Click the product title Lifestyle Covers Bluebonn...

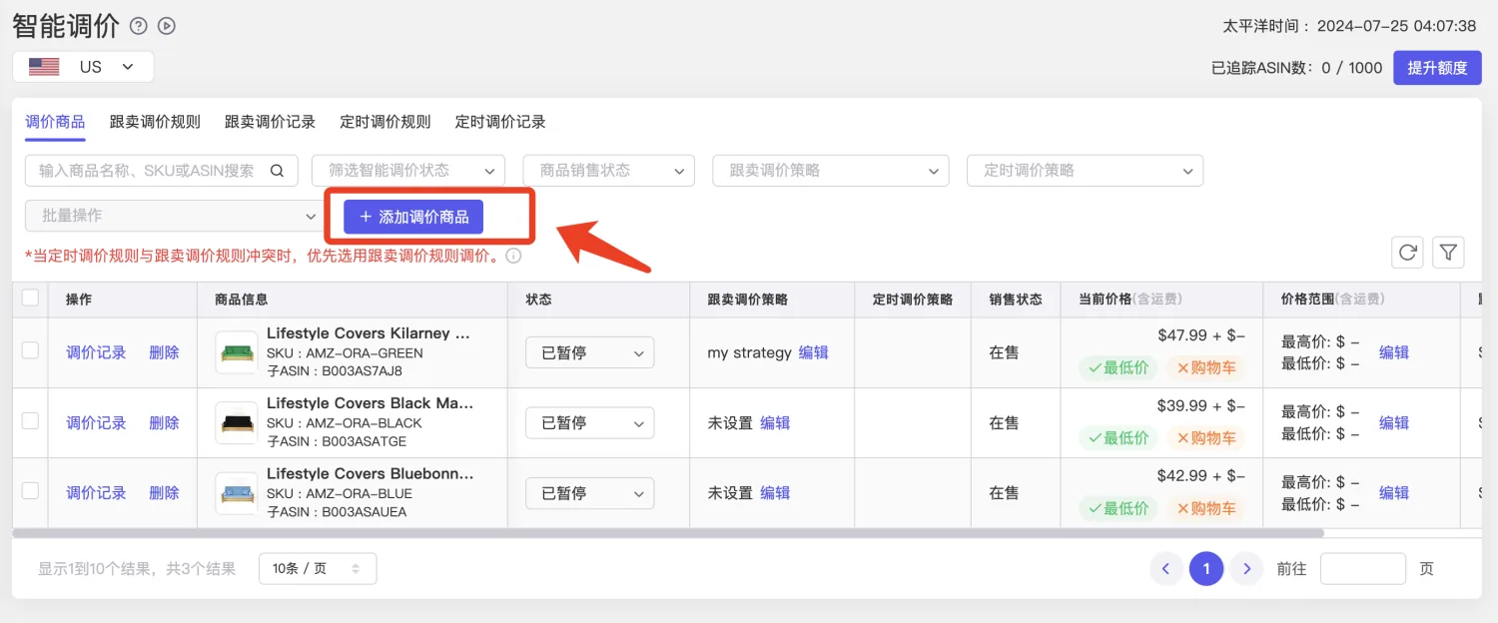(x=370, y=473)
